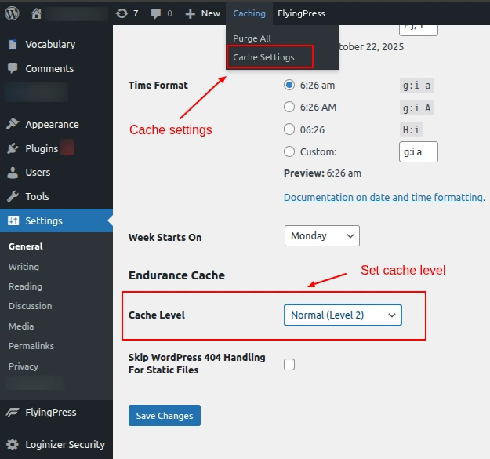Open Appearance via its paintbrush icon

[x=13, y=124]
